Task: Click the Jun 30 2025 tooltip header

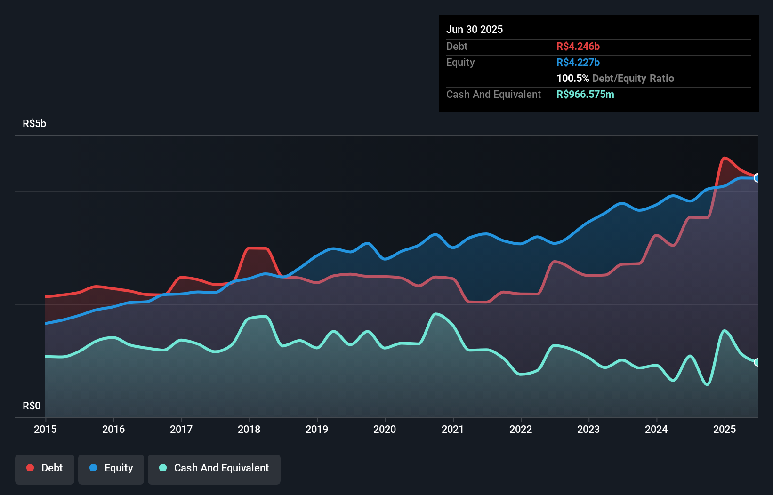Action: tap(475, 29)
